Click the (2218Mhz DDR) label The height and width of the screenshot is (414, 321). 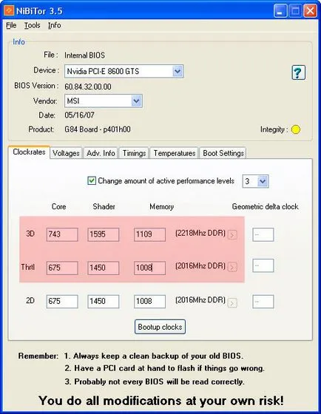[200, 233]
